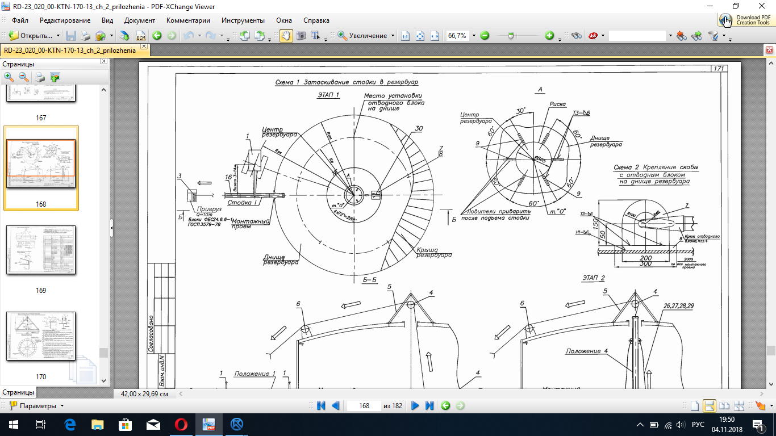Screen dimensions: 776x436
Task: Click the Actual Size 1:1 icon
Action: 405,36
